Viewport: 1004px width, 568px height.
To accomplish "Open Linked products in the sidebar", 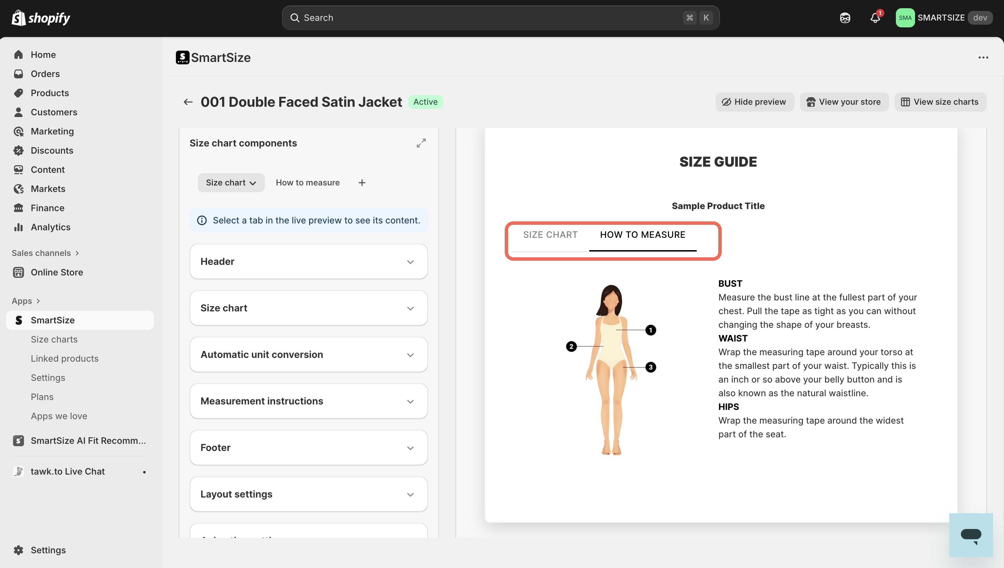I will [x=64, y=358].
